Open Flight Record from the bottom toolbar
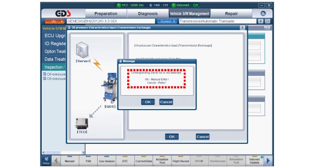The image size is (314, 168). 181,160
